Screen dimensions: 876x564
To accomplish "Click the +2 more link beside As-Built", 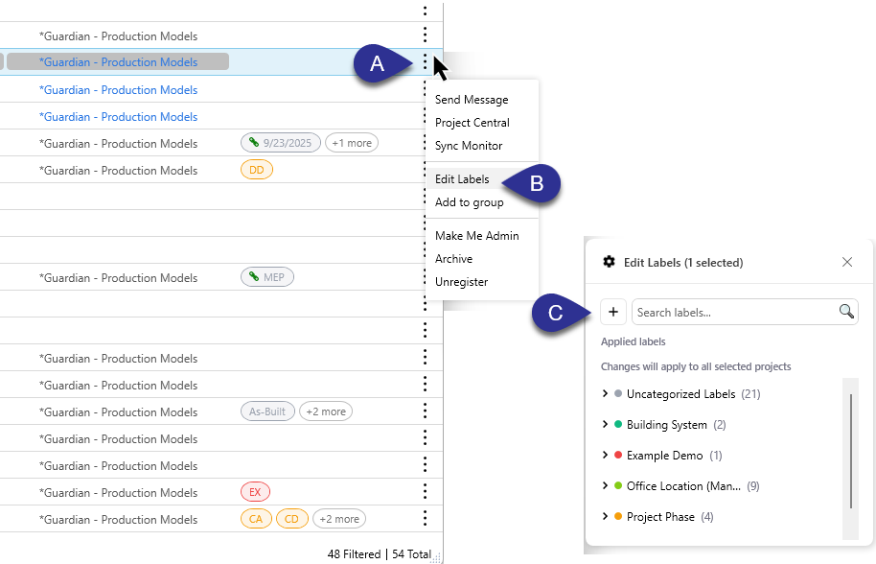I will tap(325, 411).
